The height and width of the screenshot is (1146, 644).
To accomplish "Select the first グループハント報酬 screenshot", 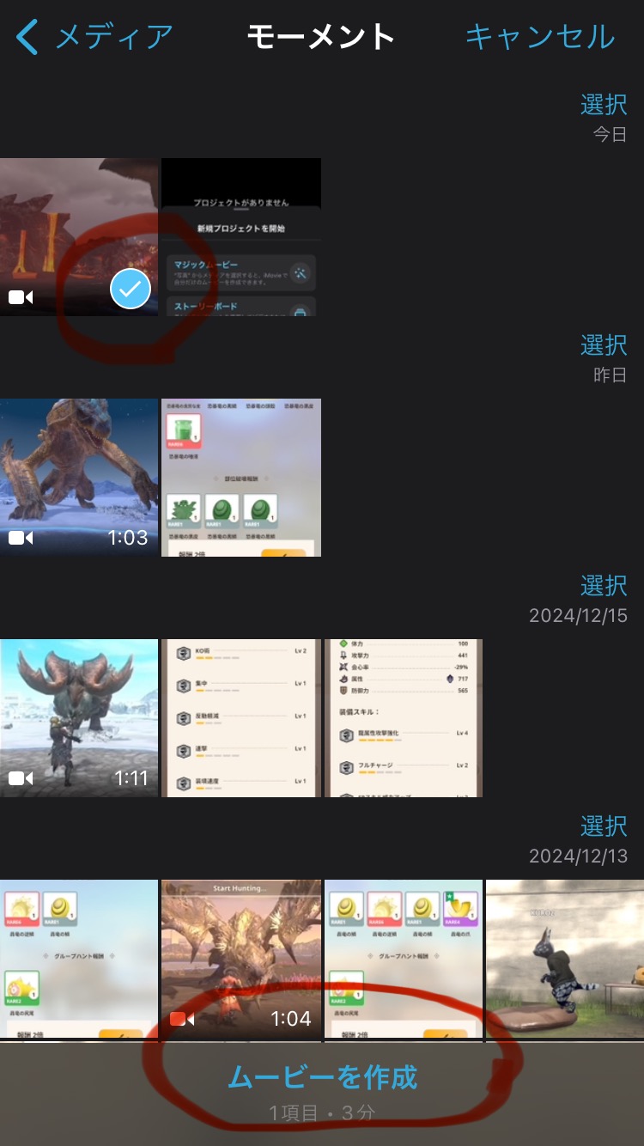I will coord(79,959).
